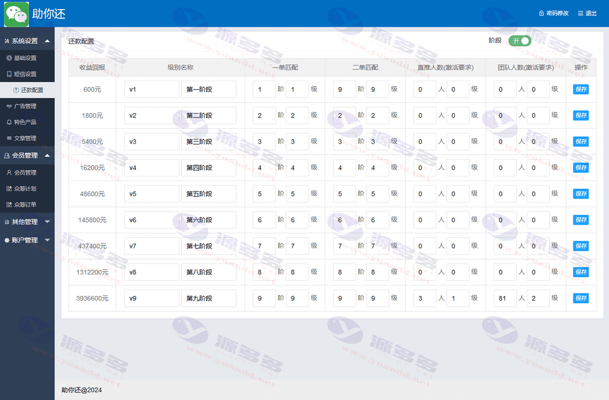609x400 pixels.
Task: Click the 二单匹配 column header
Action: [x=365, y=67]
